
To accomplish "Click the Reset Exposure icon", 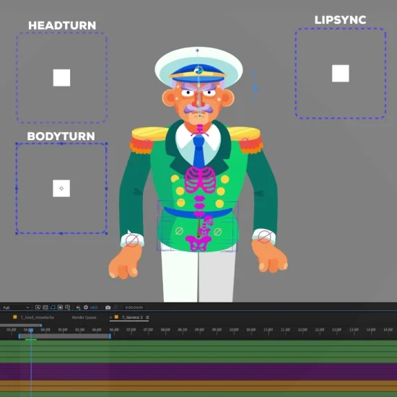I will [x=86, y=307].
